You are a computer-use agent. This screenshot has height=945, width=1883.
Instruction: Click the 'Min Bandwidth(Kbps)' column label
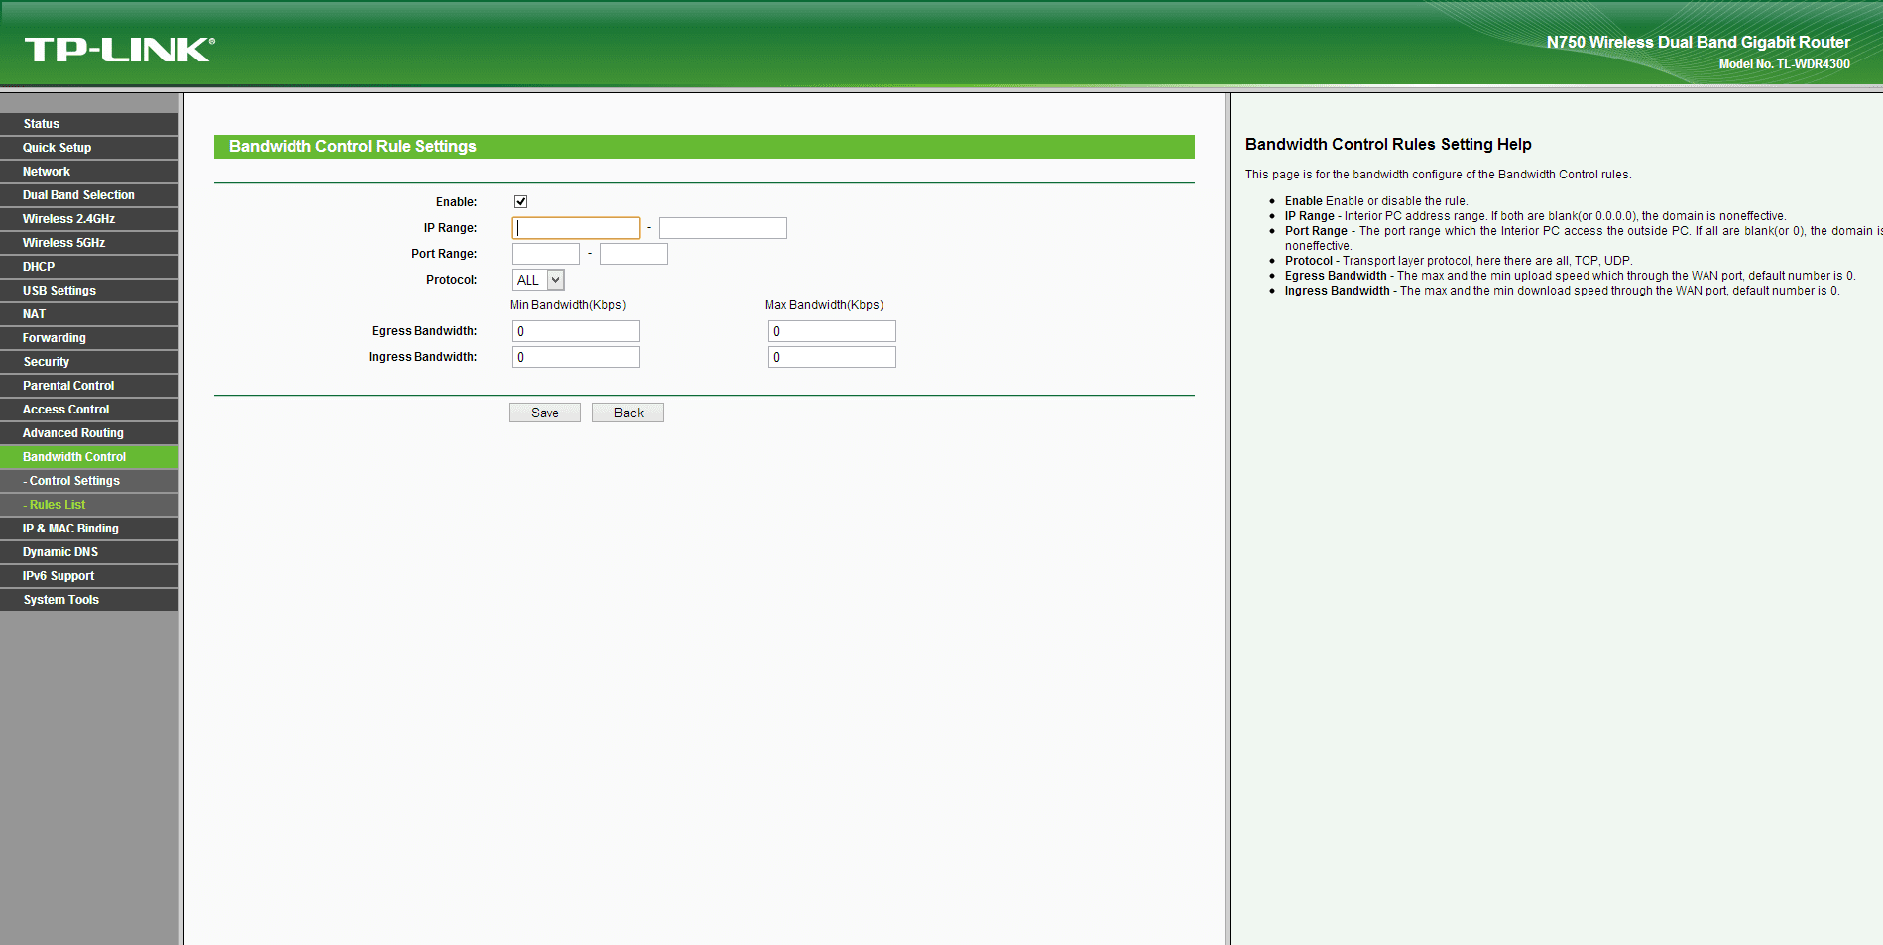point(567,305)
